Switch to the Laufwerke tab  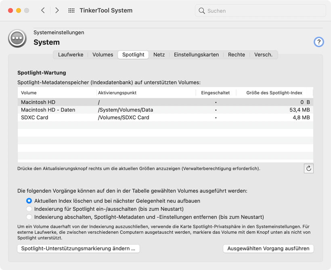click(x=71, y=54)
